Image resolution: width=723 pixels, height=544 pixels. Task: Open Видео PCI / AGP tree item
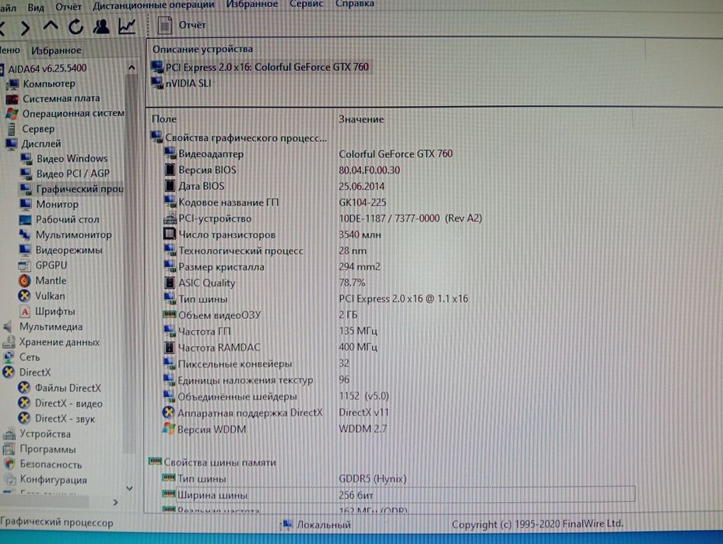point(65,174)
